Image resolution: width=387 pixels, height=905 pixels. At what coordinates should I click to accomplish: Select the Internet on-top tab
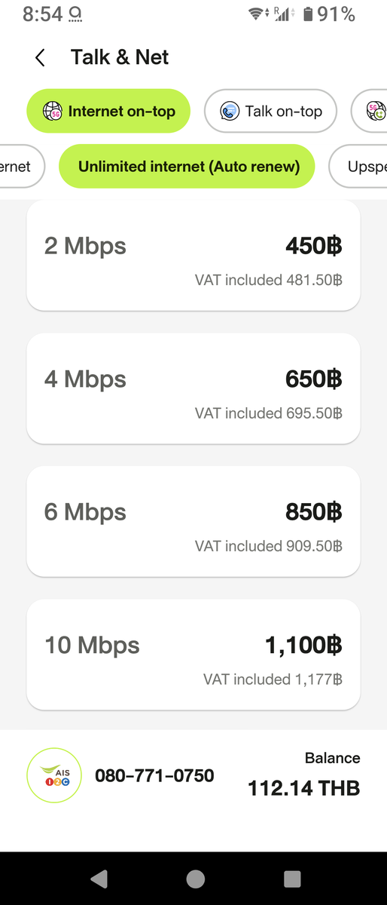pyautogui.click(x=108, y=112)
